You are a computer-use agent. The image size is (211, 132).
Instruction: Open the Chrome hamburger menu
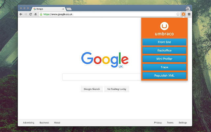(x=189, y=14)
